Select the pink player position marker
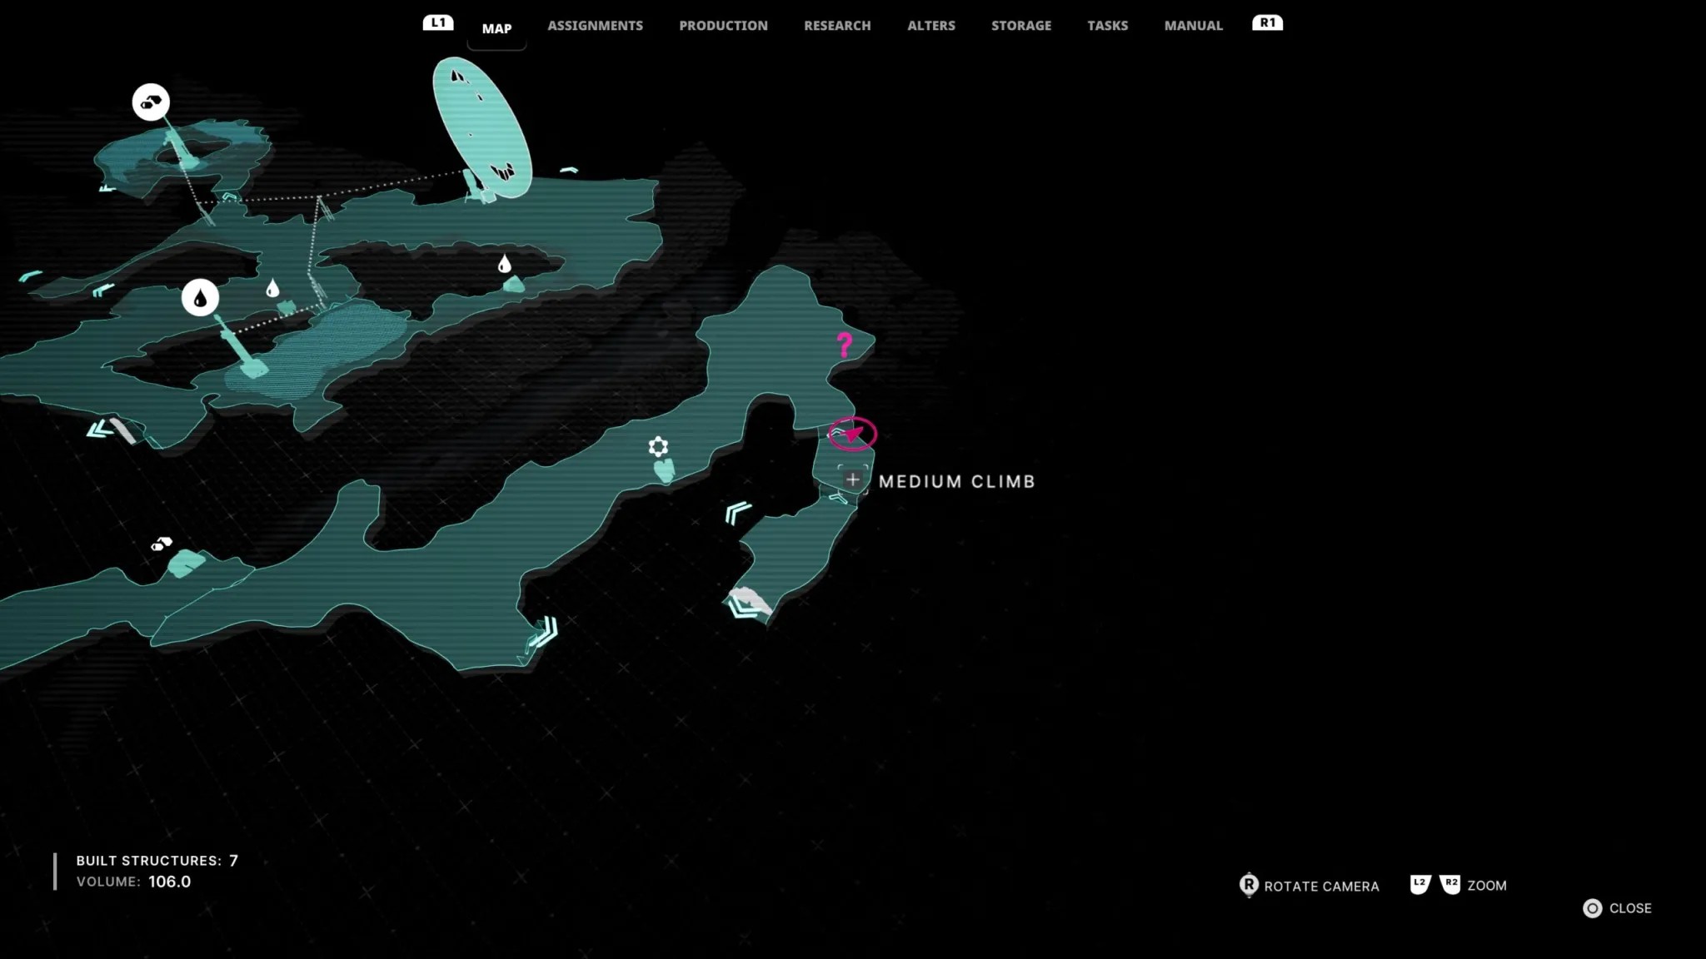 (x=852, y=434)
